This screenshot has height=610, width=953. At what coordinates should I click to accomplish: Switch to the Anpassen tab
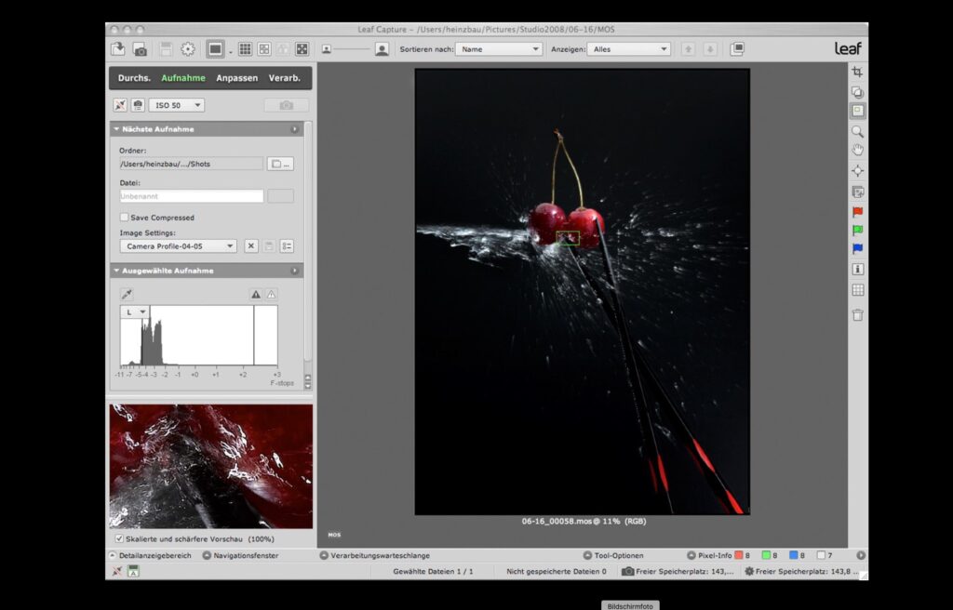tap(236, 78)
